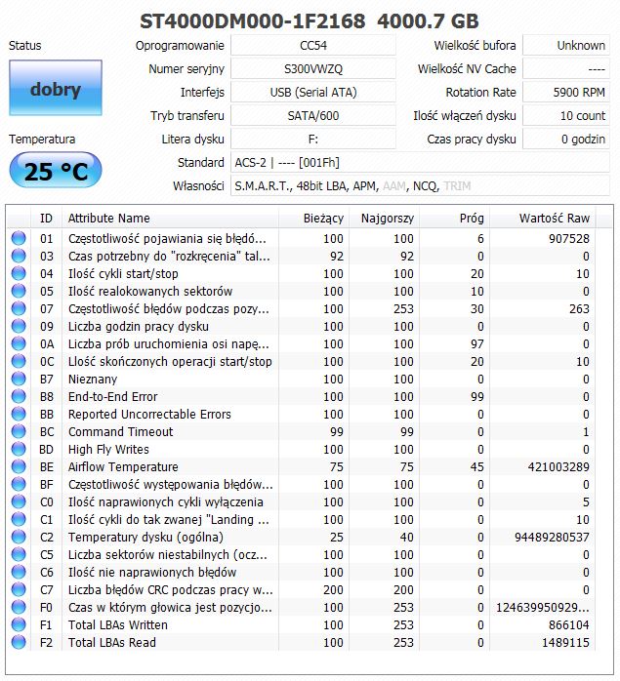This screenshot has height=681, width=620.
Task: Click the status orb for Total LBAs Read
Action: click(x=19, y=642)
